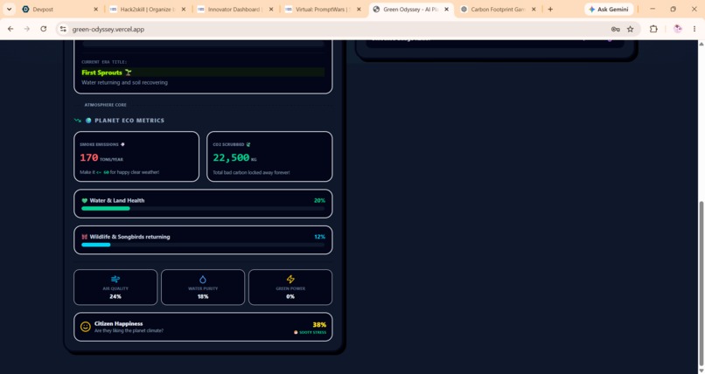Reload the Green Odyssey page

[x=43, y=29]
